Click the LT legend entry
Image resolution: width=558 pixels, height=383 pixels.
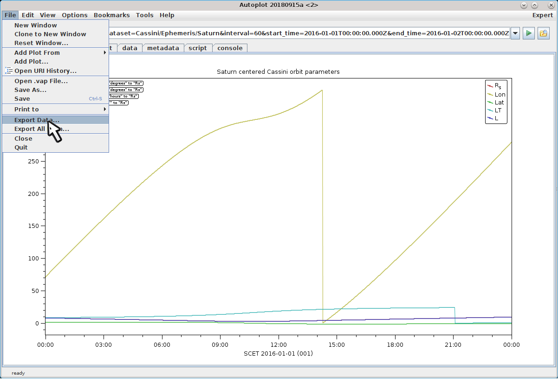pos(498,110)
